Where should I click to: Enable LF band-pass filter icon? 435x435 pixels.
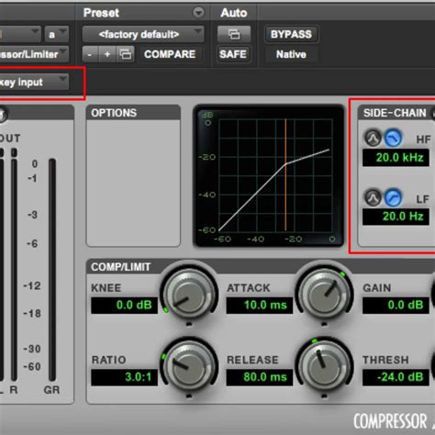click(373, 197)
